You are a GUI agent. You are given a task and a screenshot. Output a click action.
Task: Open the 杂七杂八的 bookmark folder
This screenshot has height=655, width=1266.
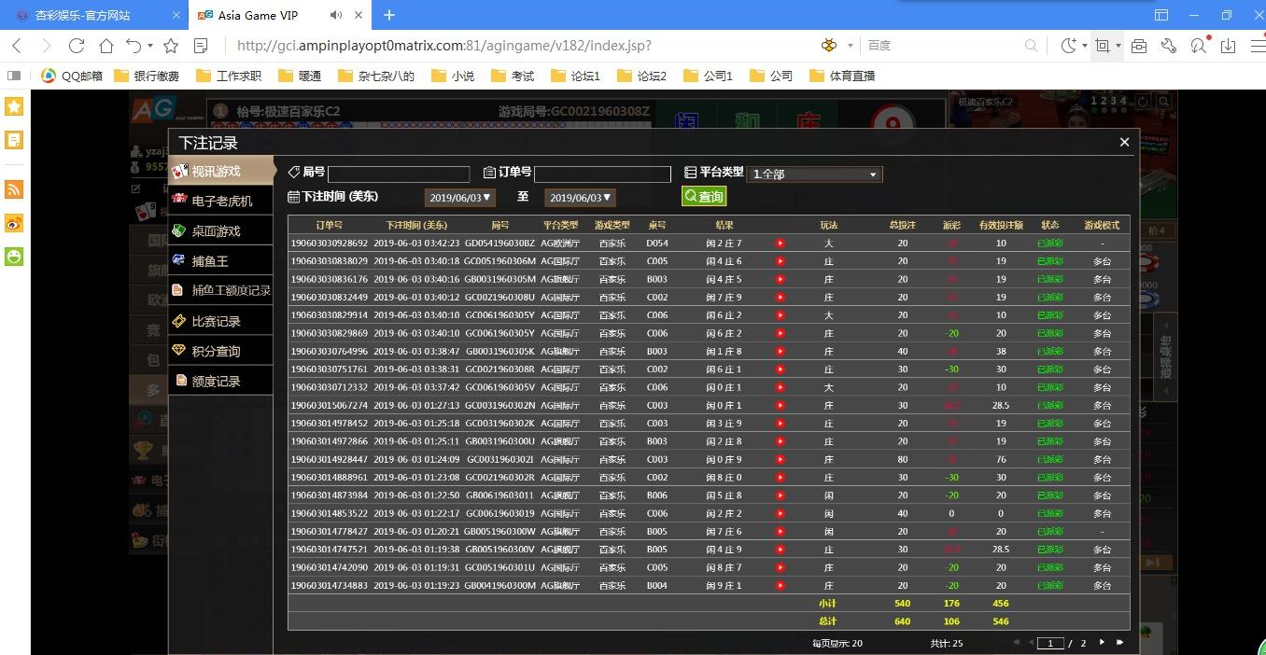click(376, 77)
